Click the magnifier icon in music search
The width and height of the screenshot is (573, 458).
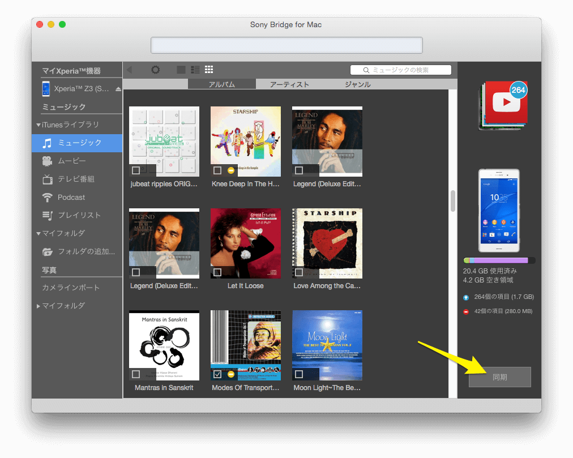click(366, 70)
